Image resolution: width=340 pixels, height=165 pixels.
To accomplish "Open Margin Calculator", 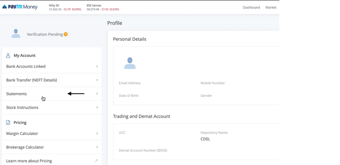I will click(x=52, y=133).
